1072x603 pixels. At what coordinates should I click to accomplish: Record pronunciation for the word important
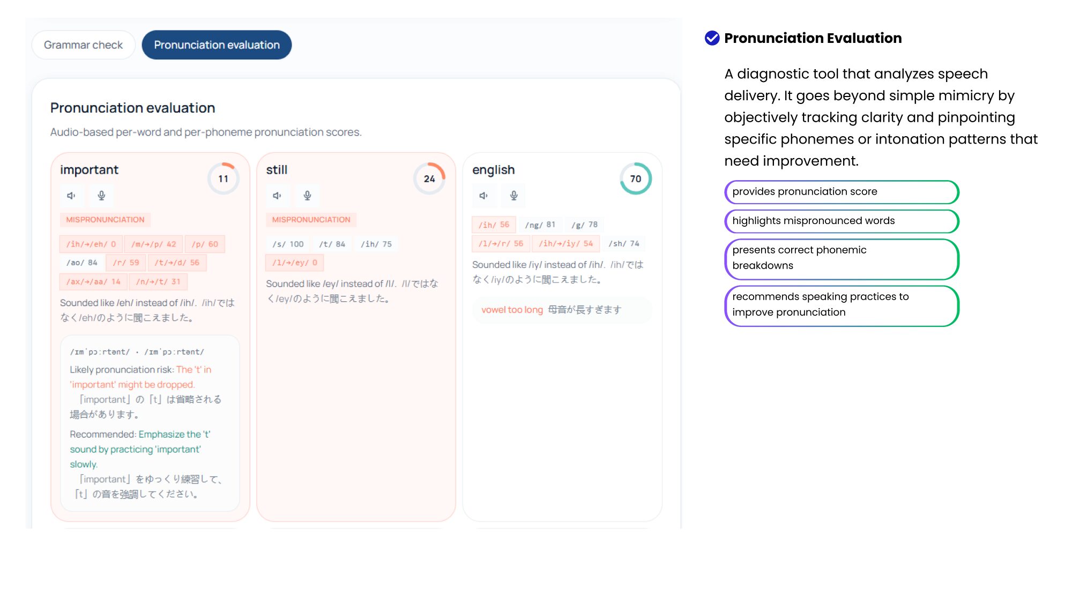(101, 196)
